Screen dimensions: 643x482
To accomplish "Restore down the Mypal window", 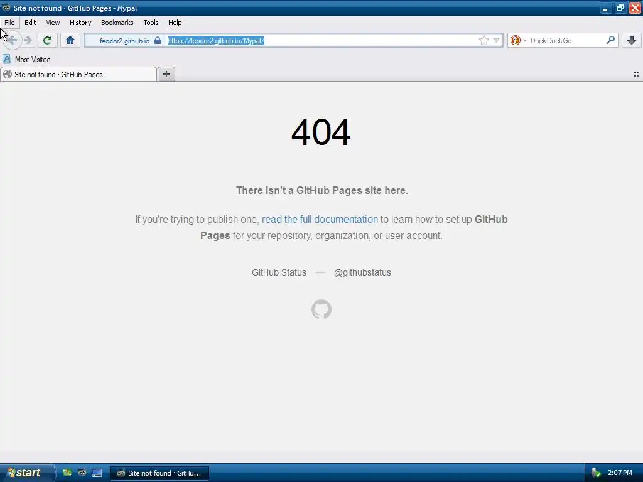I will (620, 8).
